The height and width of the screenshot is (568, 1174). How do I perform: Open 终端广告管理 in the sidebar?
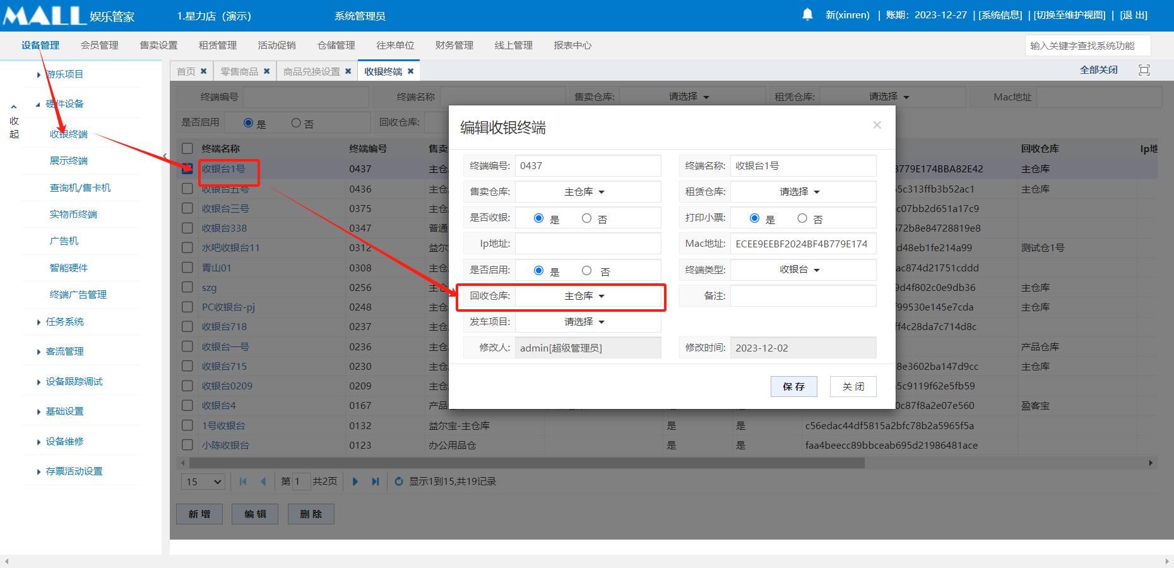78,295
